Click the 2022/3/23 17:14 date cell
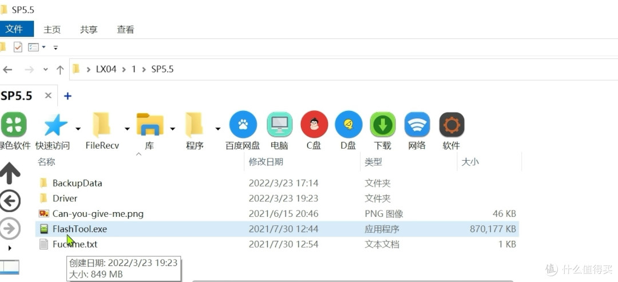The image size is (618, 282). (x=283, y=183)
